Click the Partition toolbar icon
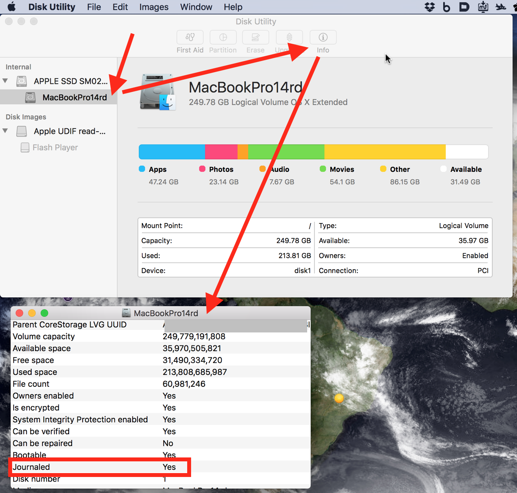517x493 pixels. (223, 37)
